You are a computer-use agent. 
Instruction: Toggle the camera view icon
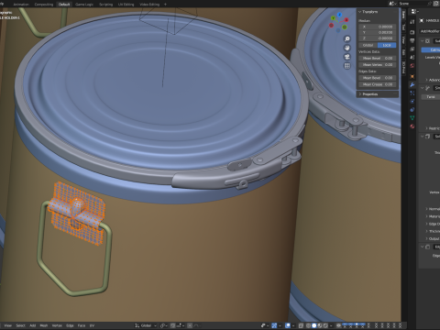pyautogui.click(x=347, y=57)
